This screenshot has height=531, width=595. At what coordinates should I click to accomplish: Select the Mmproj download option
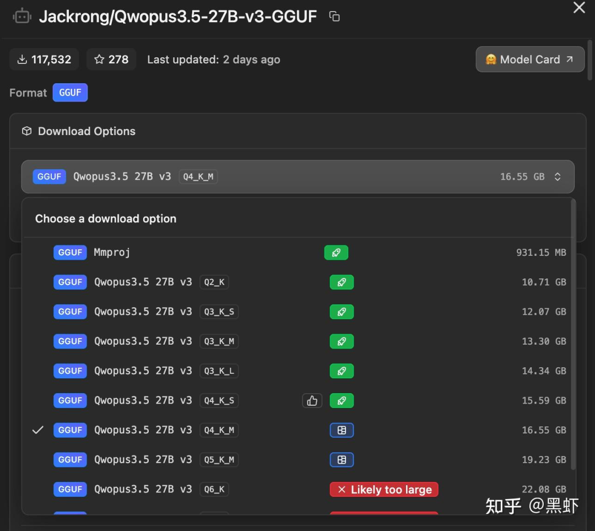(298, 253)
